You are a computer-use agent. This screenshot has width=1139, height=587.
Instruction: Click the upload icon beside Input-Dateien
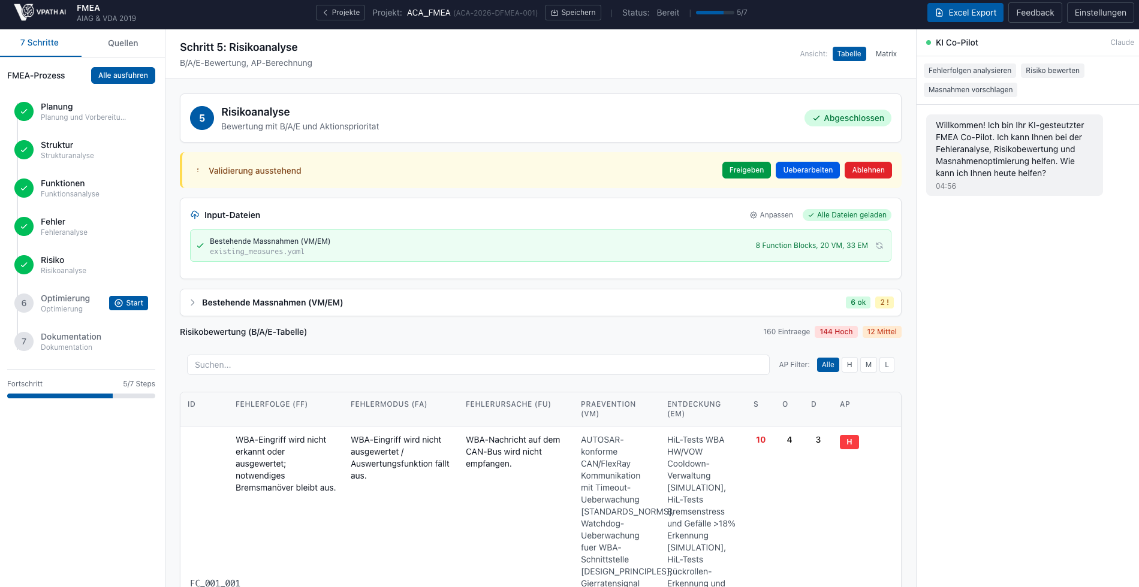tap(195, 215)
